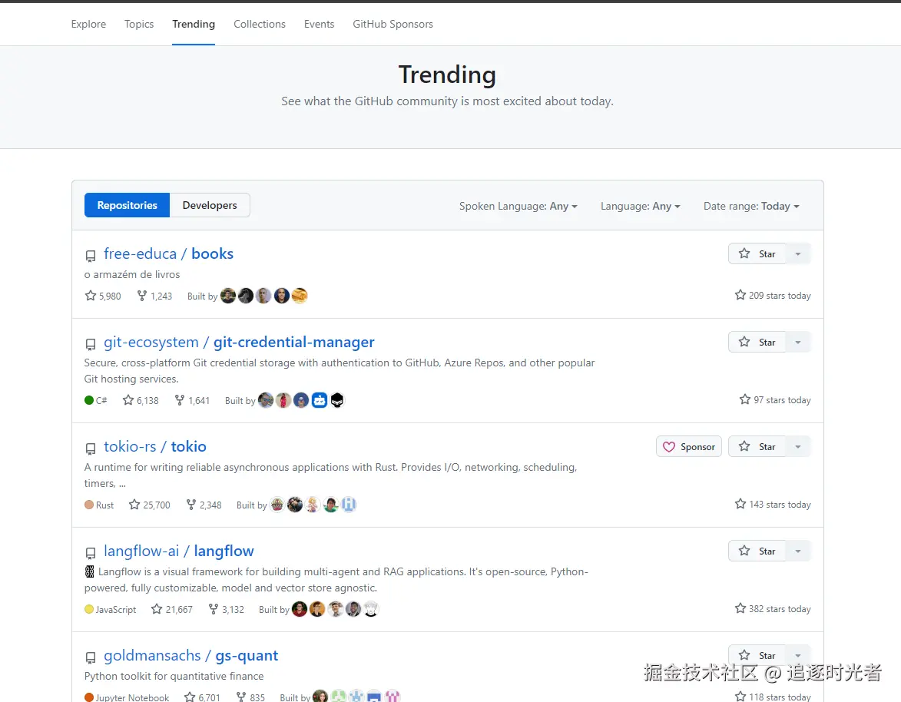This screenshot has width=901, height=702.
Task: Sponsor the tokio-rs project
Action: point(688,447)
